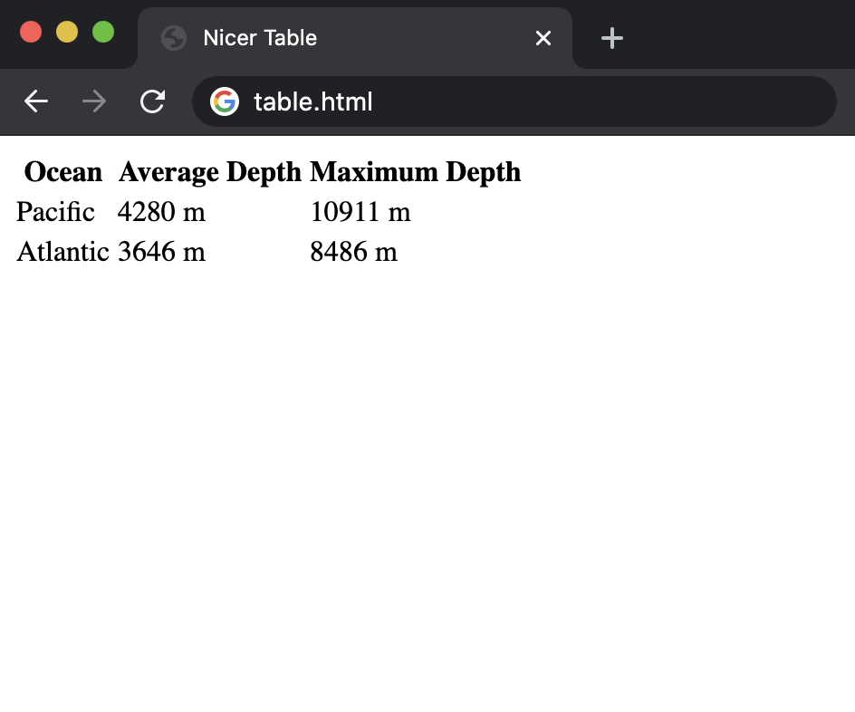
Task: Click the globe favicon on the Nicer Table tab
Action: pos(173,38)
